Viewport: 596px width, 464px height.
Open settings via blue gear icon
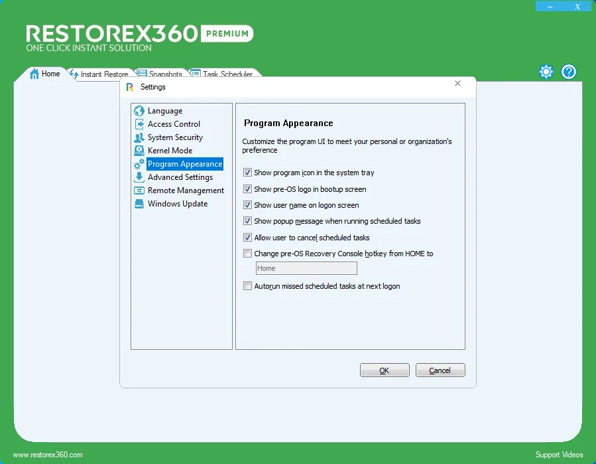pyautogui.click(x=546, y=72)
